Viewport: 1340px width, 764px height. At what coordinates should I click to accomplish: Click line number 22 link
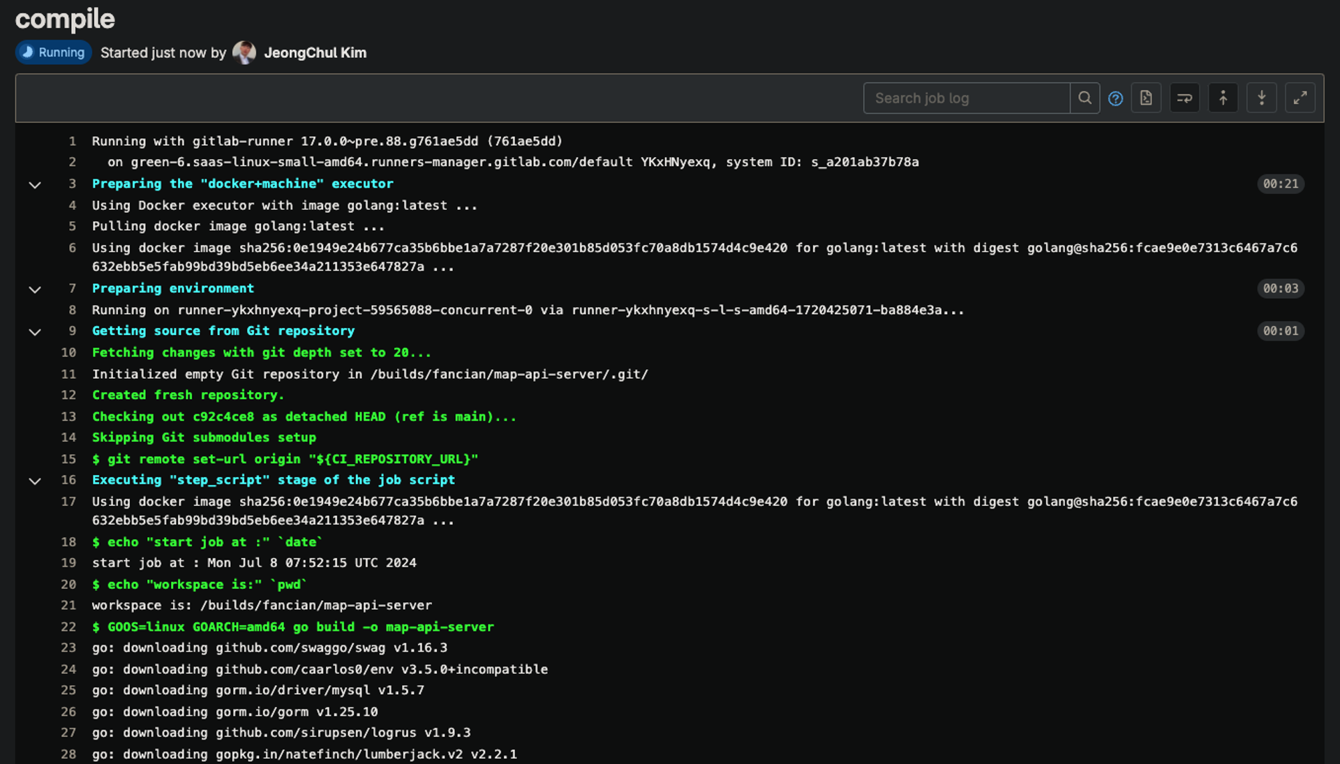click(68, 627)
